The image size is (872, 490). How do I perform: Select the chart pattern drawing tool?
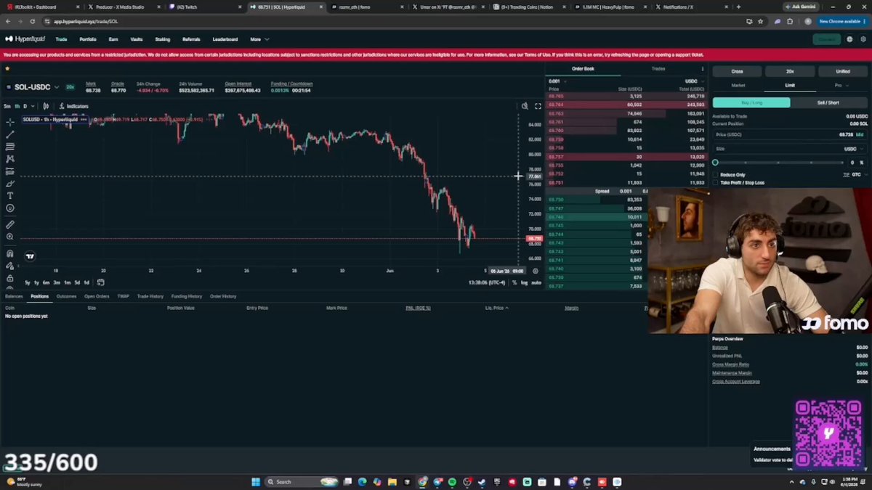pyautogui.click(x=10, y=159)
